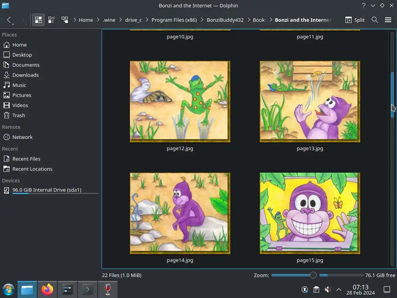Launch Firefox from the taskbar
Image resolution: width=397 pixels, height=298 pixels.
point(47,289)
